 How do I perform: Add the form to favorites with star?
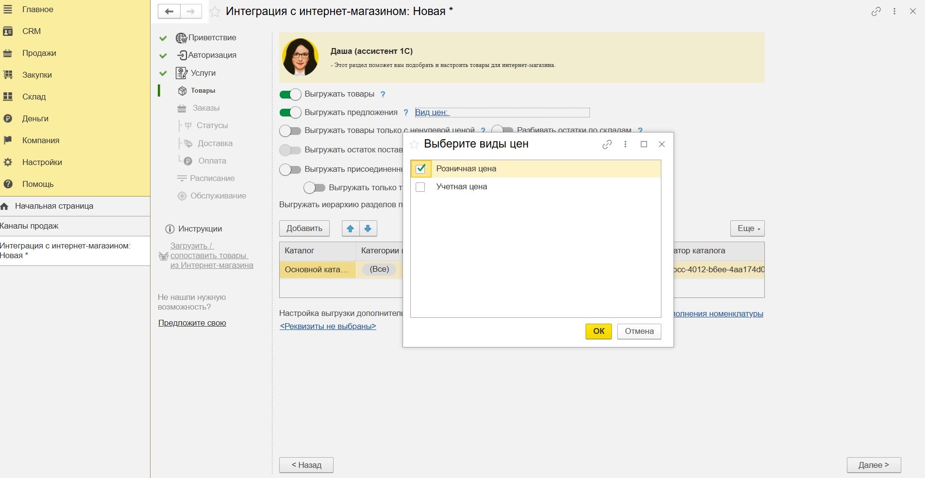point(215,11)
